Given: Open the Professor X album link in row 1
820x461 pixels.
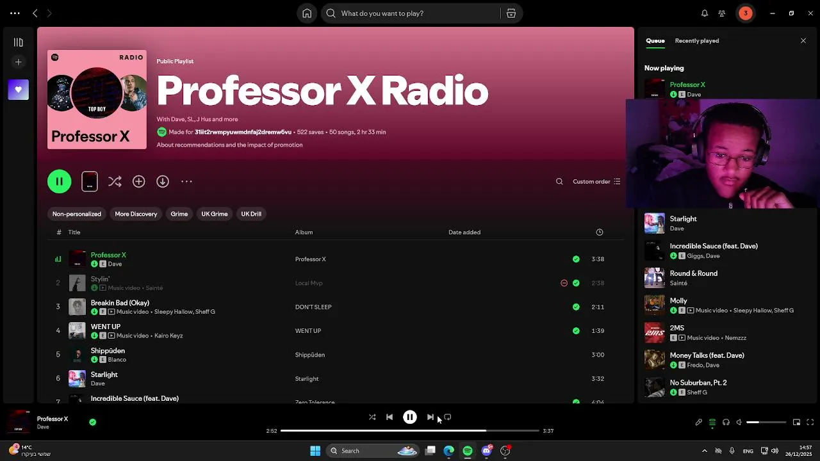Looking at the screenshot, I should click(310, 259).
